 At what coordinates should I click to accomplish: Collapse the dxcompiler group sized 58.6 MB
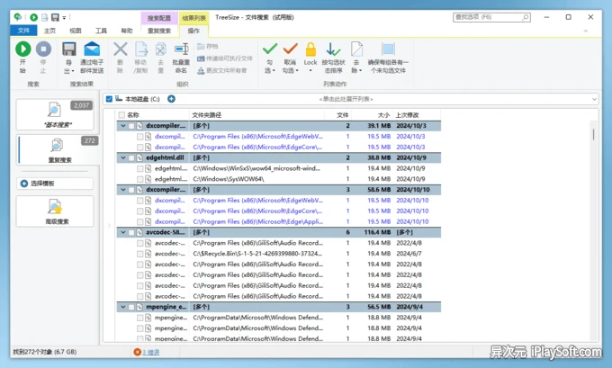(123, 190)
